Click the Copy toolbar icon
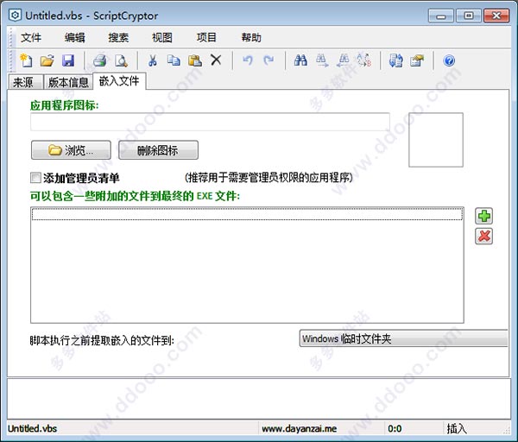This screenshot has height=442, width=518. (x=174, y=60)
